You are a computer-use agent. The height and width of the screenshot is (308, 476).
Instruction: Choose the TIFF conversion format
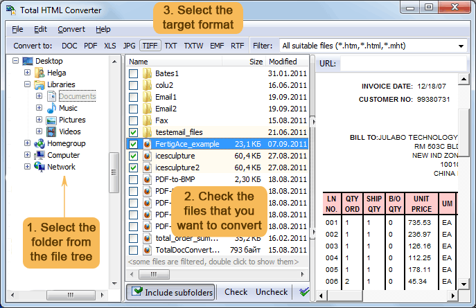[x=150, y=46]
